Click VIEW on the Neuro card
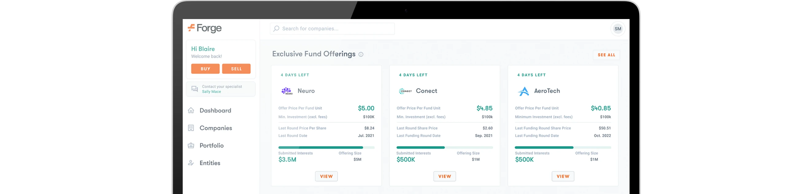The width and height of the screenshot is (810, 194). (x=326, y=177)
